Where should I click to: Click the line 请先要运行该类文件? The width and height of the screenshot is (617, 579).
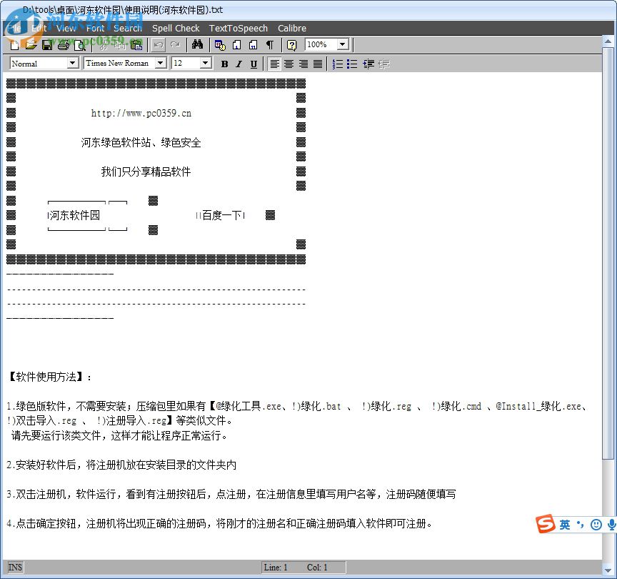119,435
